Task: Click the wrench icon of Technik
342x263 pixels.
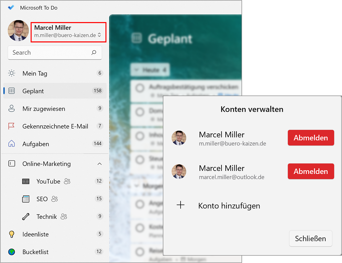Action: 26,216
